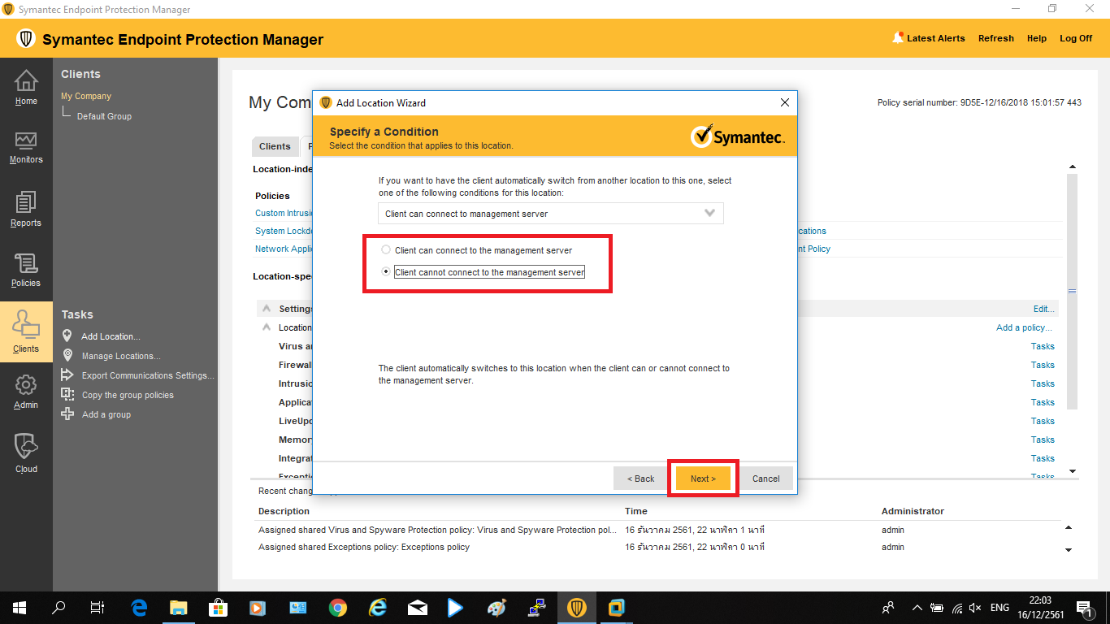
Task: Open the Home section in sidebar
Action: pyautogui.click(x=26, y=88)
